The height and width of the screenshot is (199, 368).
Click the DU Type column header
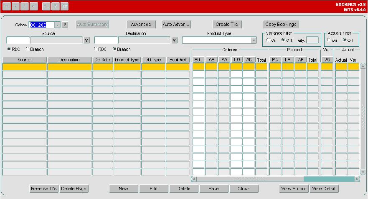point(153,60)
